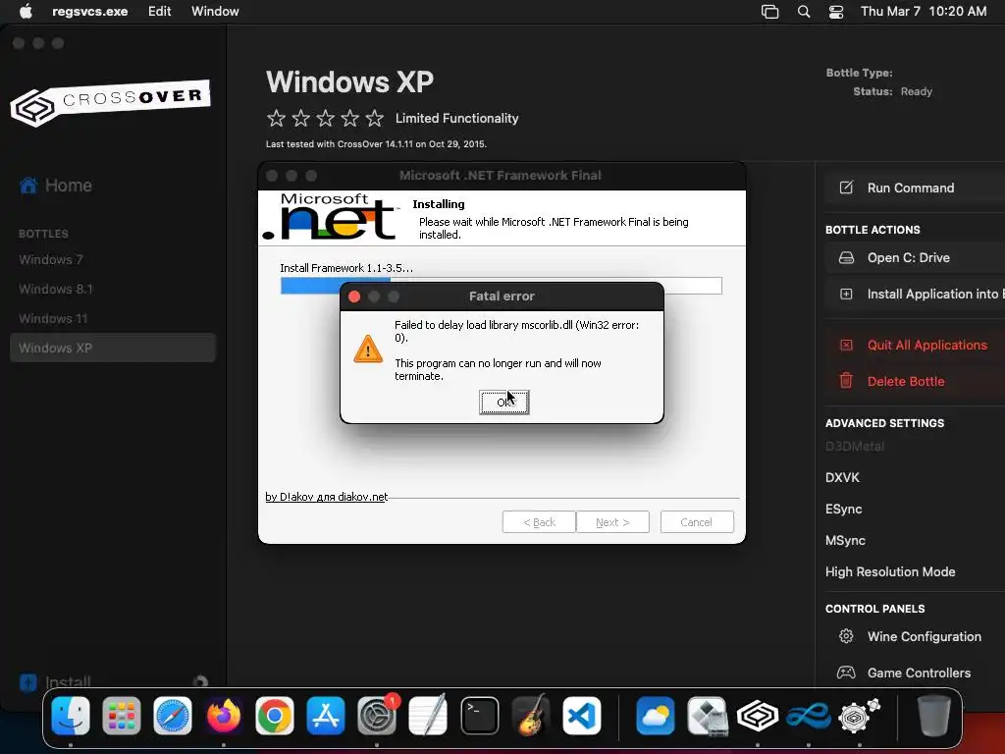Click the third rating star
This screenshot has width=1005, height=754.
[326, 118]
